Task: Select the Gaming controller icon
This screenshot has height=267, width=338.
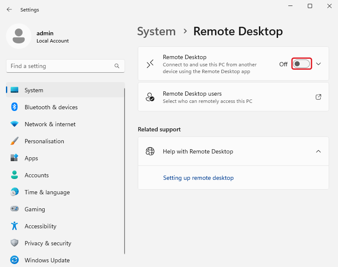Action: 14,209
